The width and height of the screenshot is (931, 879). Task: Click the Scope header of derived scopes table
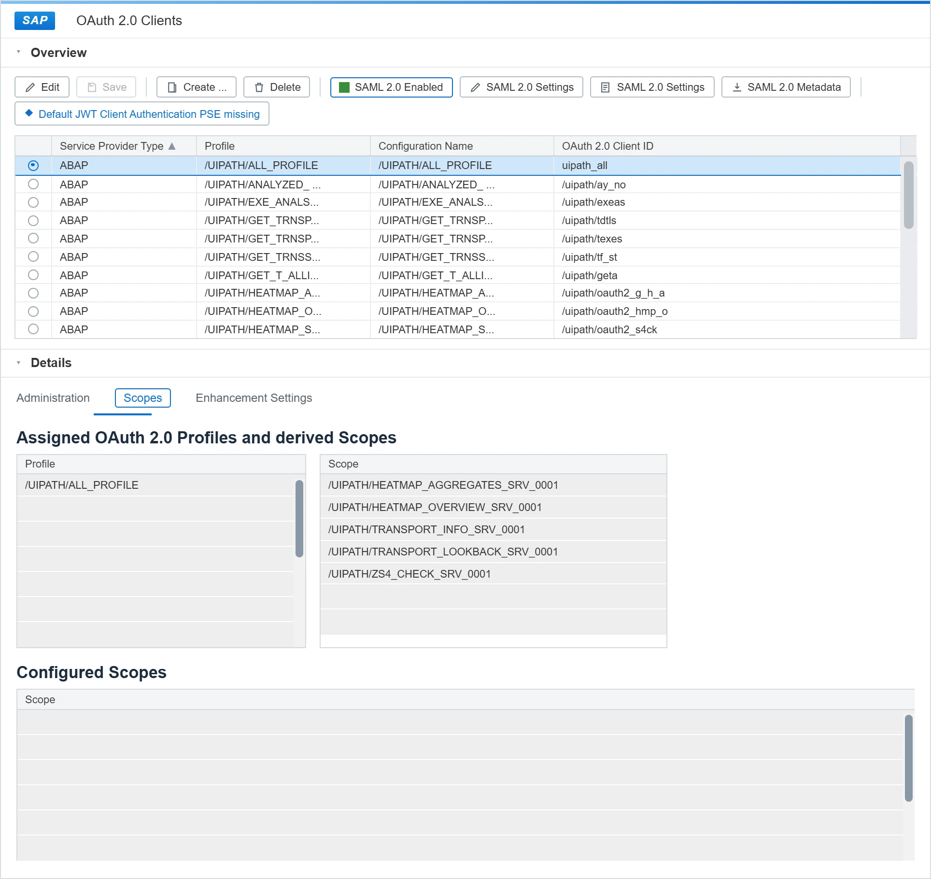point(493,464)
